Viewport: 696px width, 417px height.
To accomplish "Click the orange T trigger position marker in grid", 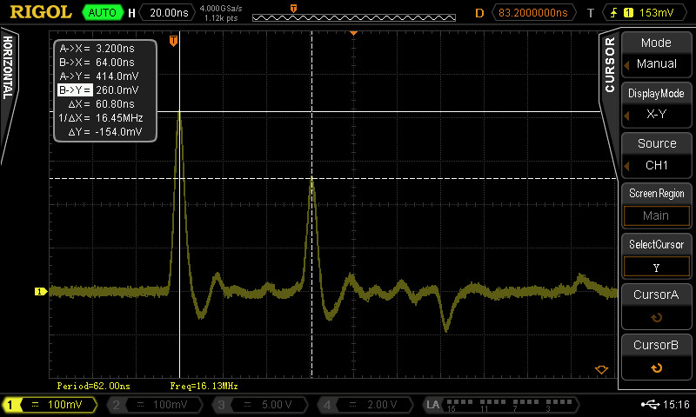I will pyautogui.click(x=173, y=41).
